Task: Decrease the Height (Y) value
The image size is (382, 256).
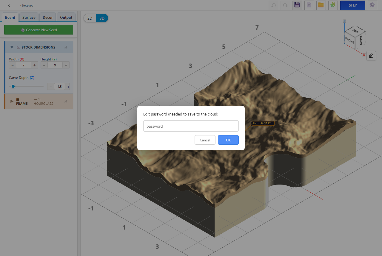Action: point(44,65)
